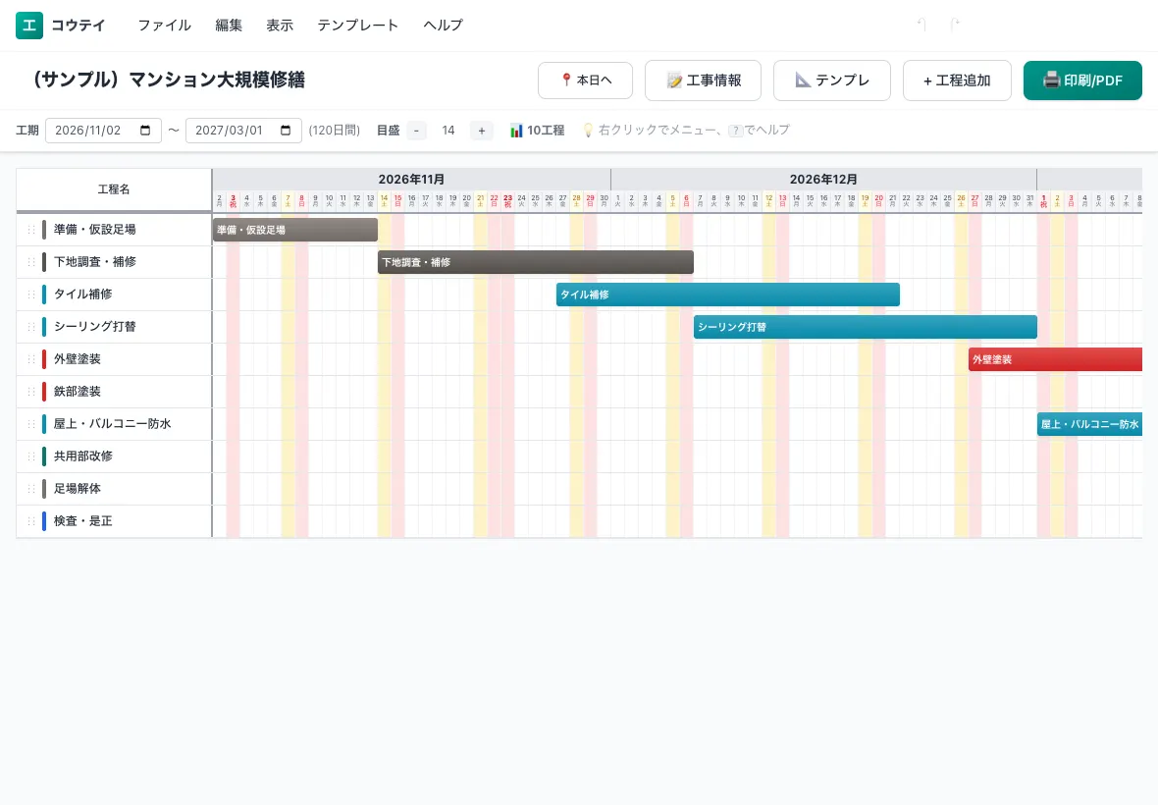Click drag handle of 検査・是正 row
Viewport: 1158px width, 805px height.
(x=31, y=520)
